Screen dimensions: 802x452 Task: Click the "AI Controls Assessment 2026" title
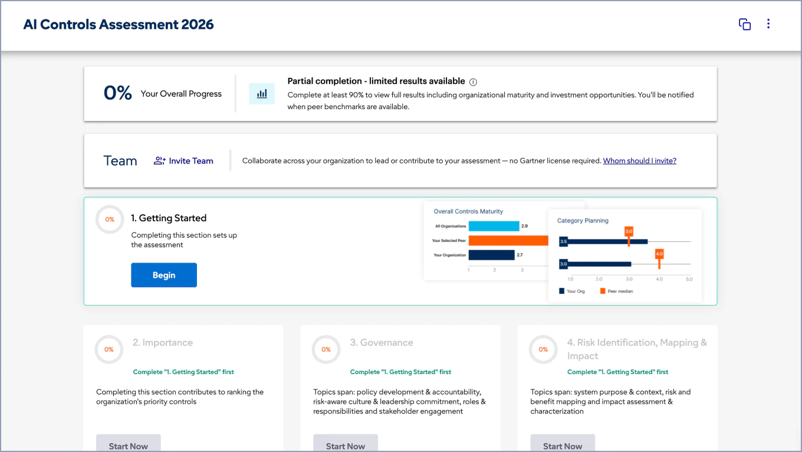click(x=119, y=24)
